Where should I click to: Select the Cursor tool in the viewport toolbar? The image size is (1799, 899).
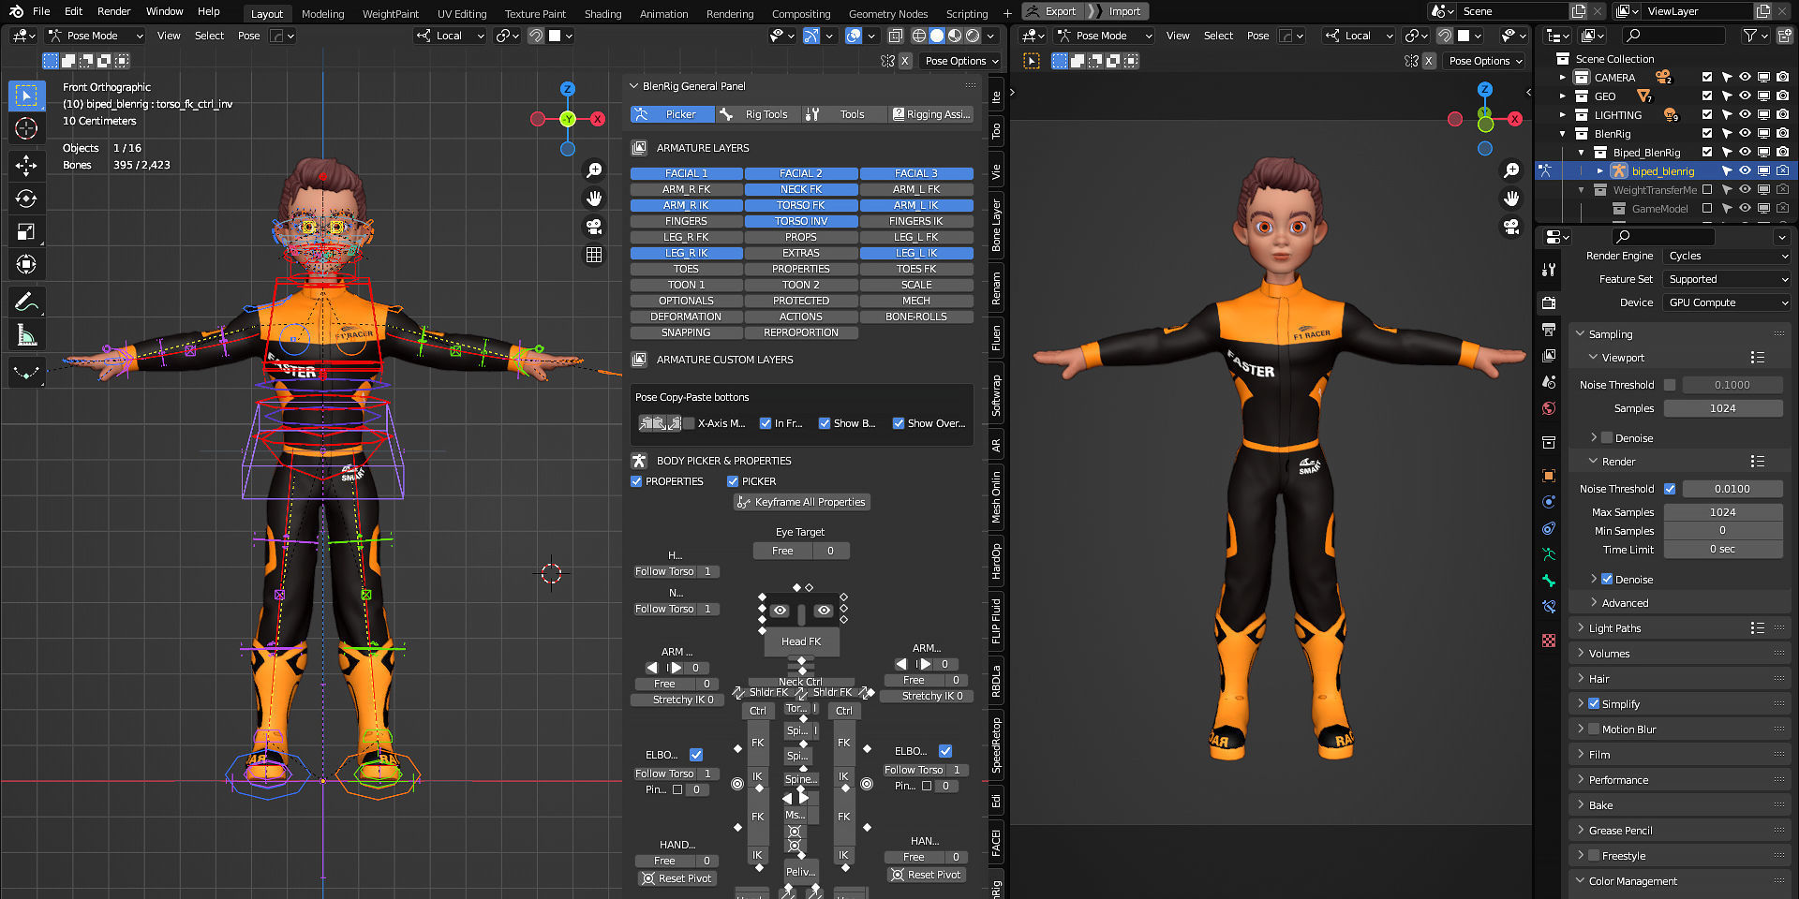[26, 128]
